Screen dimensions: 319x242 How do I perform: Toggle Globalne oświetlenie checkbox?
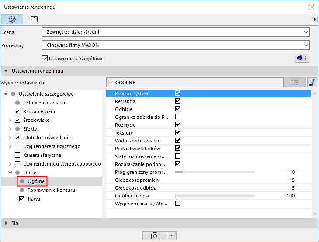click(17, 138)
